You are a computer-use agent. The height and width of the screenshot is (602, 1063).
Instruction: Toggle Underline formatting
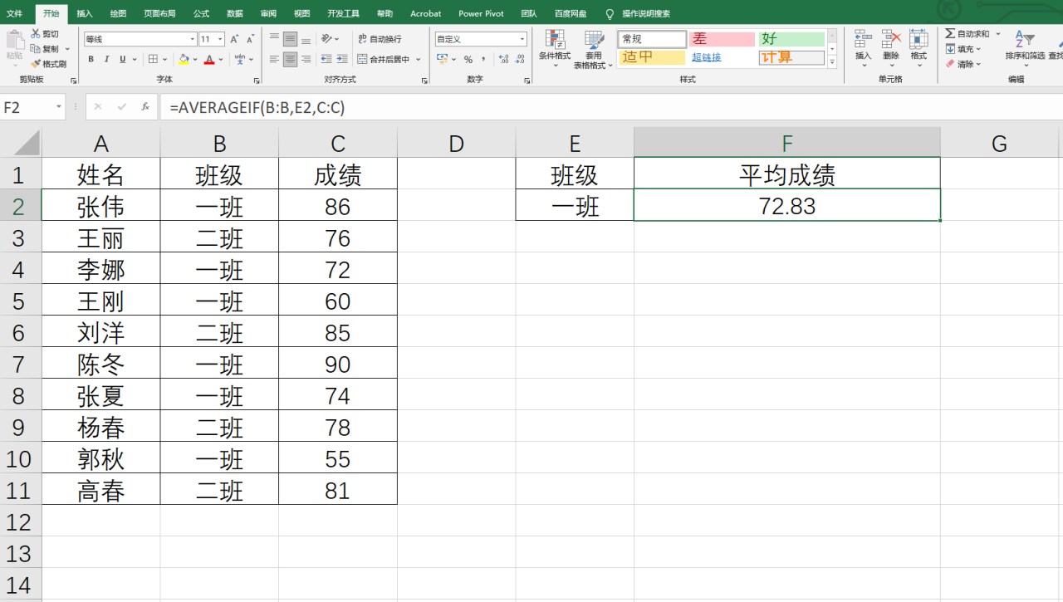pos(123,59)
